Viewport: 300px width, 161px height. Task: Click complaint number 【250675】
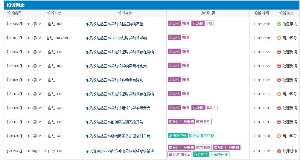pos(14,122)
